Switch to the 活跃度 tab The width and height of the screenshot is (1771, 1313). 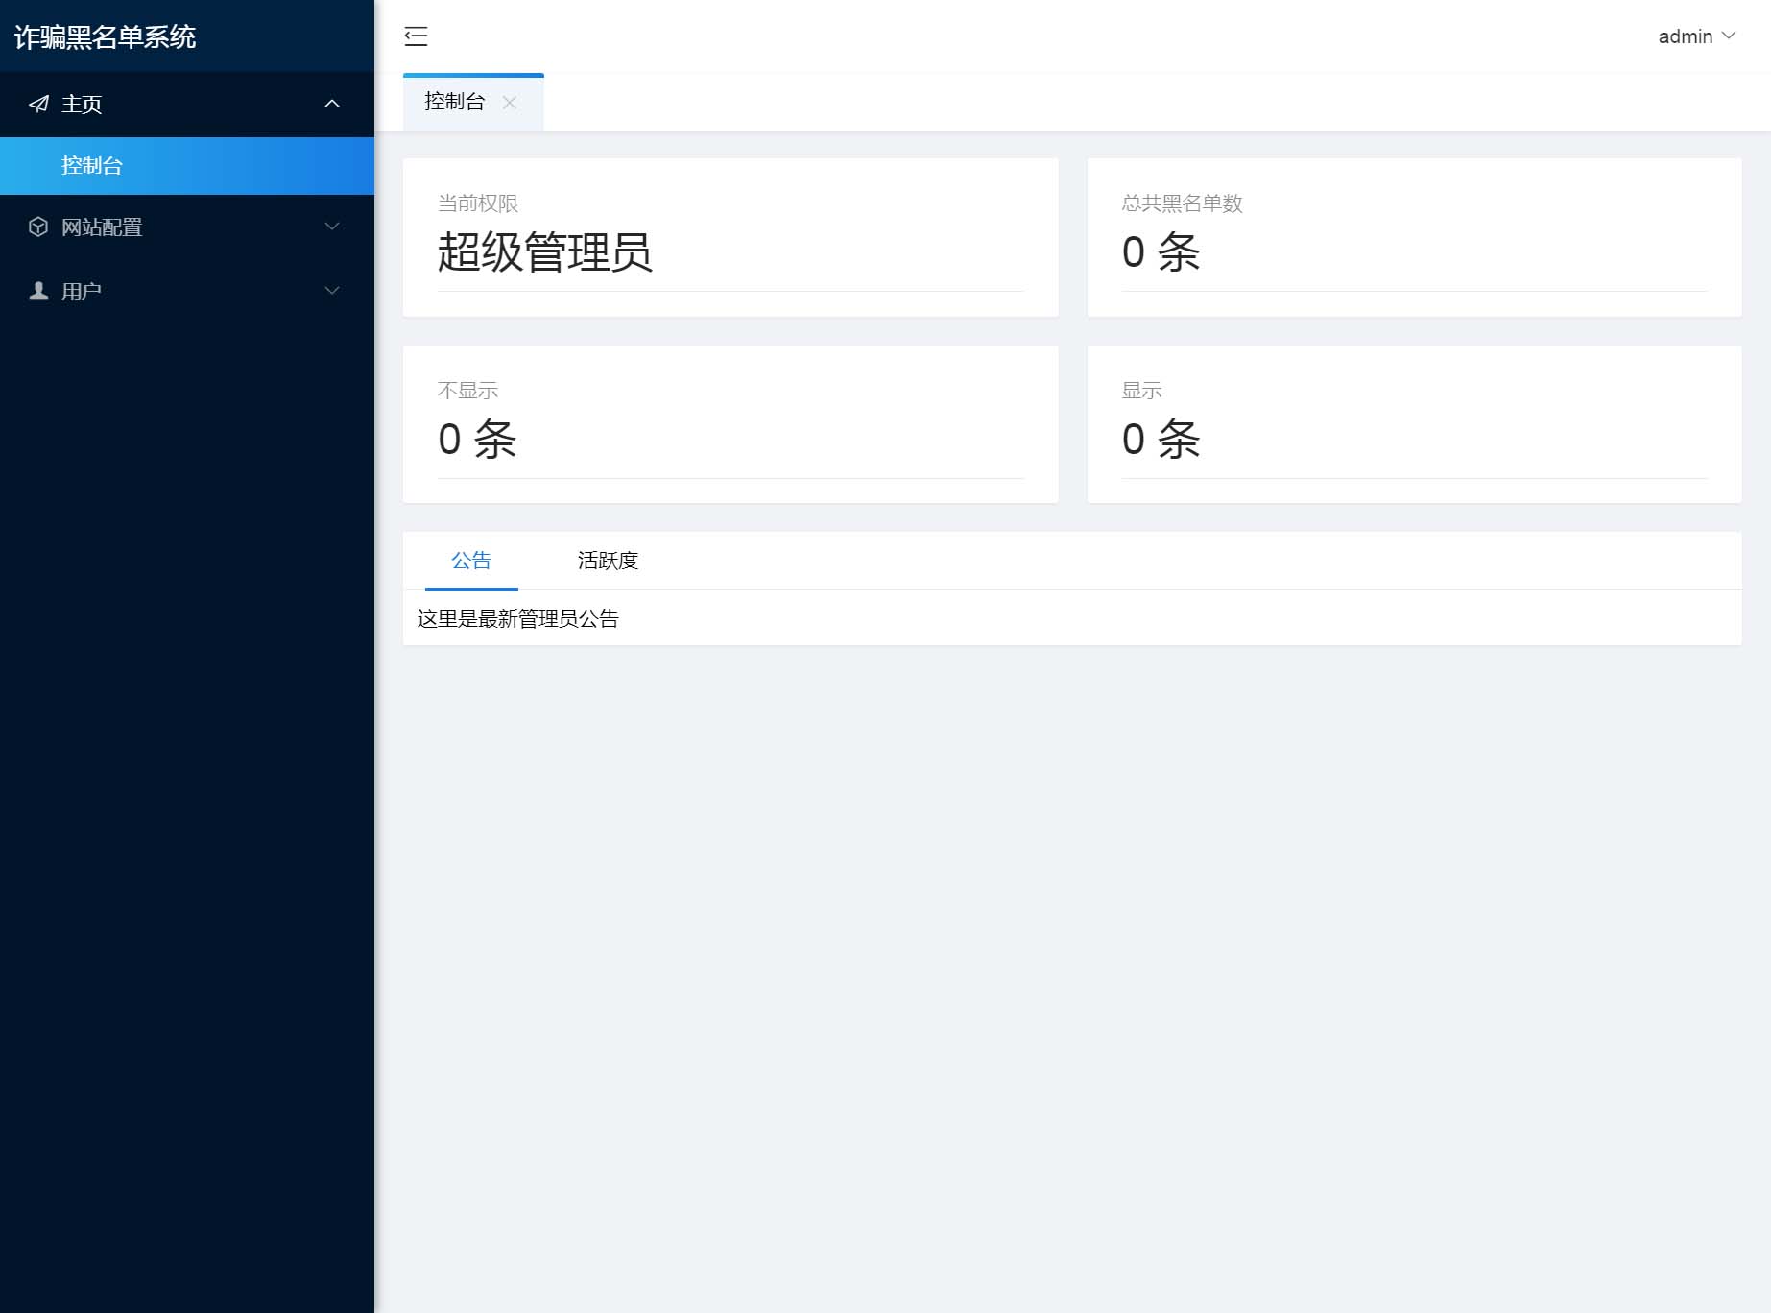point(609,561)
